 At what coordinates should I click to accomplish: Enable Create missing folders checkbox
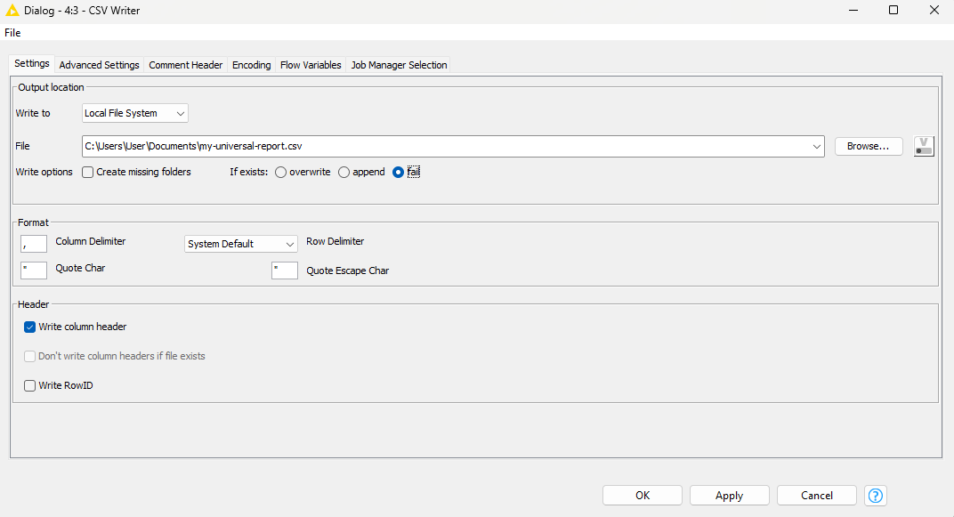[88, 172]
